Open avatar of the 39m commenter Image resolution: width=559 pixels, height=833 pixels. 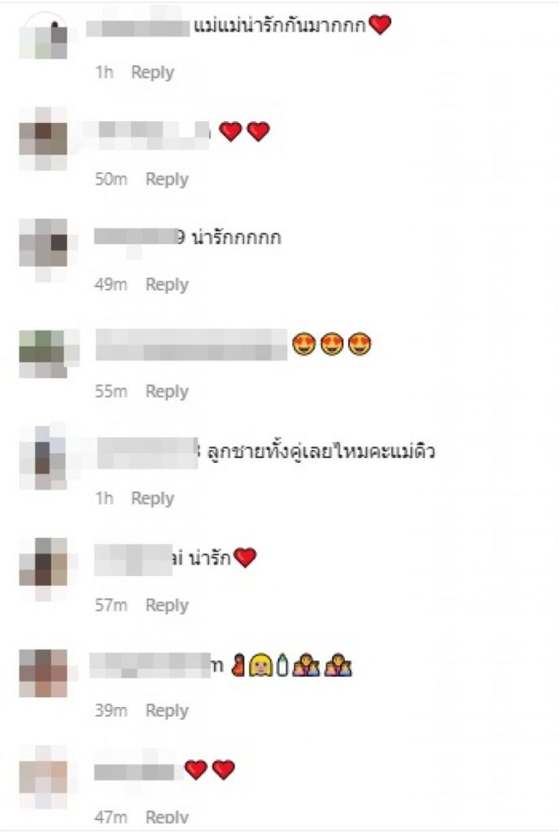[x=43, y=673]
